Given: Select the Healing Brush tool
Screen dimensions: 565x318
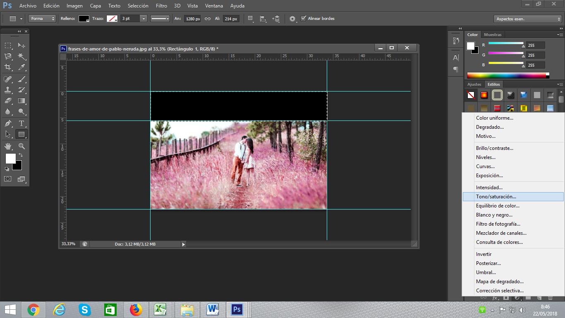Looking at the screenshot, I should pyautogui.click(x=8, y=79).
